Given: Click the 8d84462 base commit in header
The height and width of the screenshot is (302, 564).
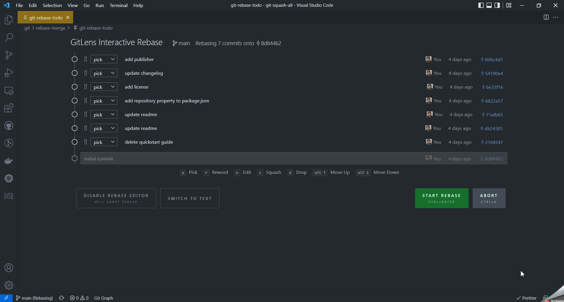Looking at the screenshot, I should click(269, 43).
